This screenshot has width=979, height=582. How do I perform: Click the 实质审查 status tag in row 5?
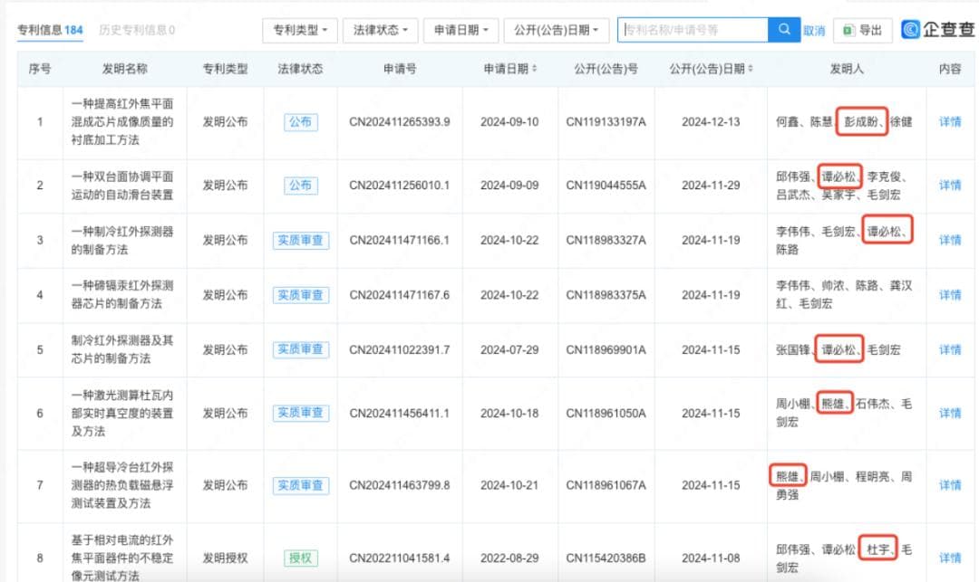click(300, 349)
